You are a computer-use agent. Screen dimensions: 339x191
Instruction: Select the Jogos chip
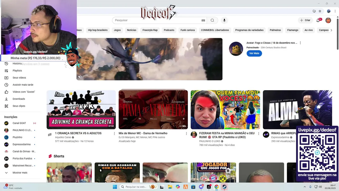[x=117, y=30]
